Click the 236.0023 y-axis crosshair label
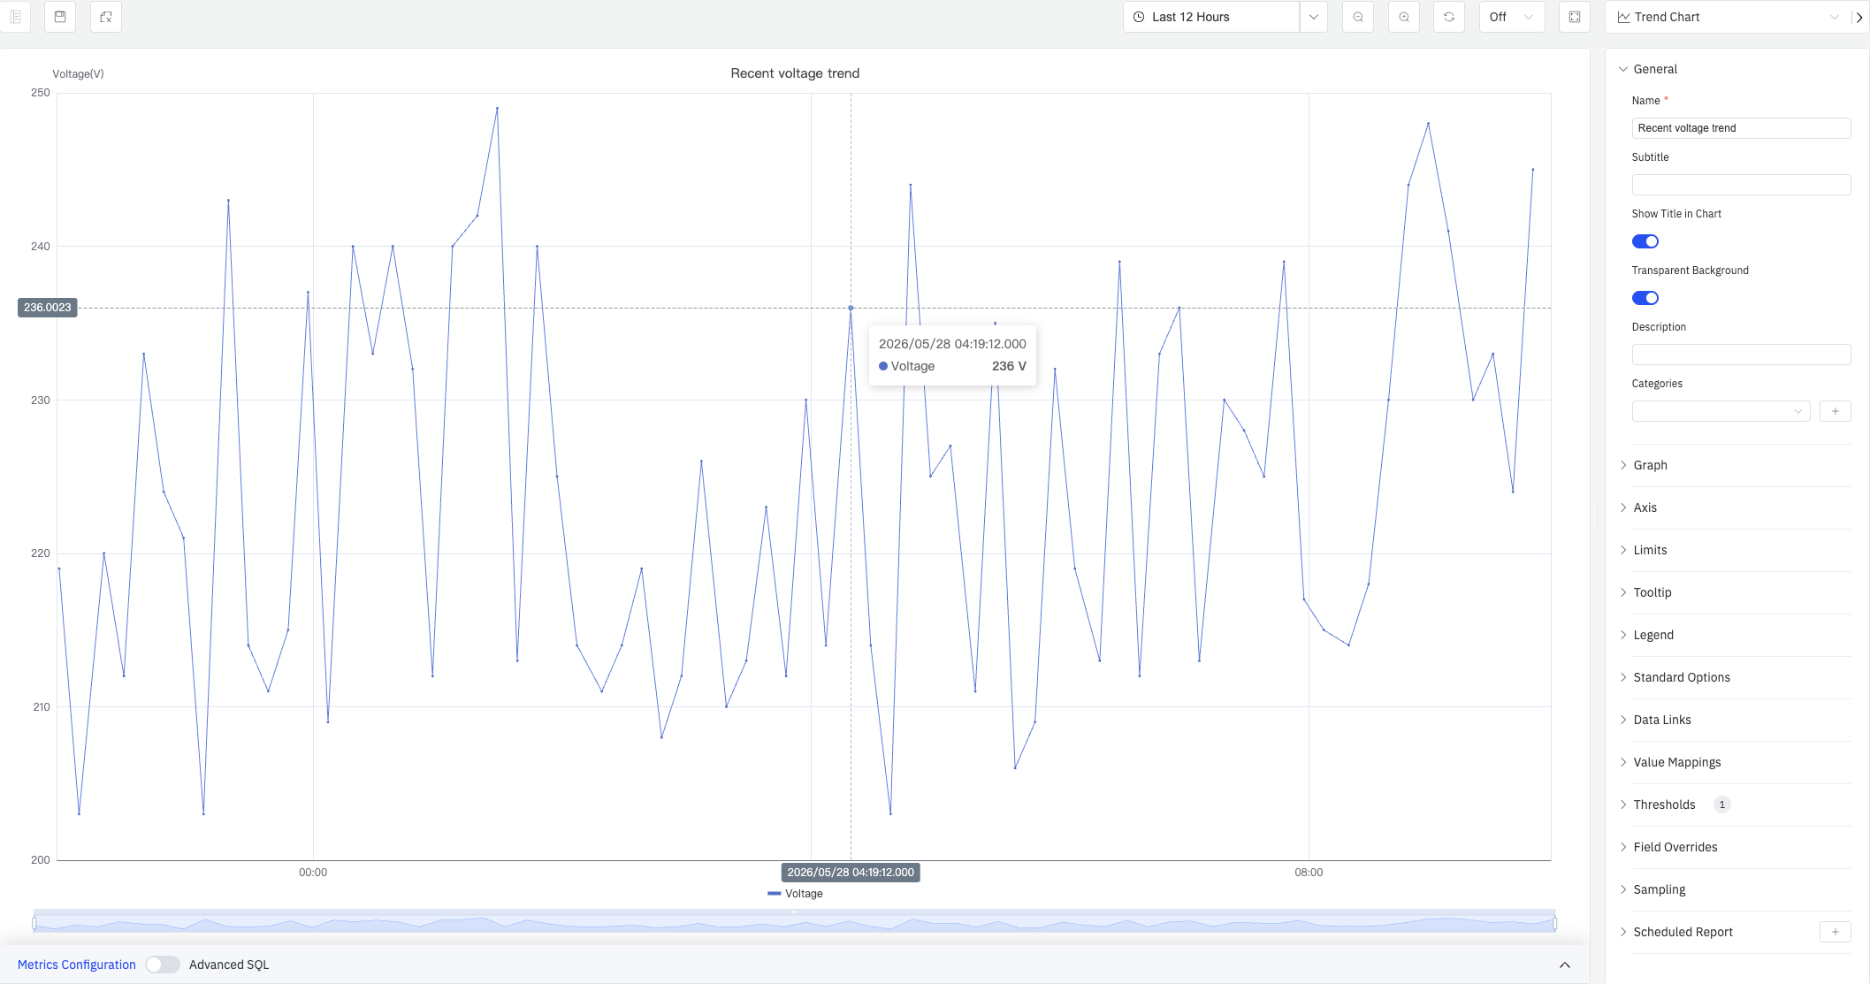 [48, 308]
